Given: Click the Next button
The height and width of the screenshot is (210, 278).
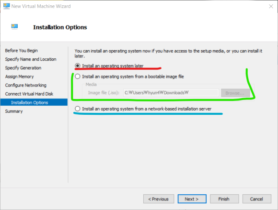Looking at the screenshot, I should coord(192,199).
